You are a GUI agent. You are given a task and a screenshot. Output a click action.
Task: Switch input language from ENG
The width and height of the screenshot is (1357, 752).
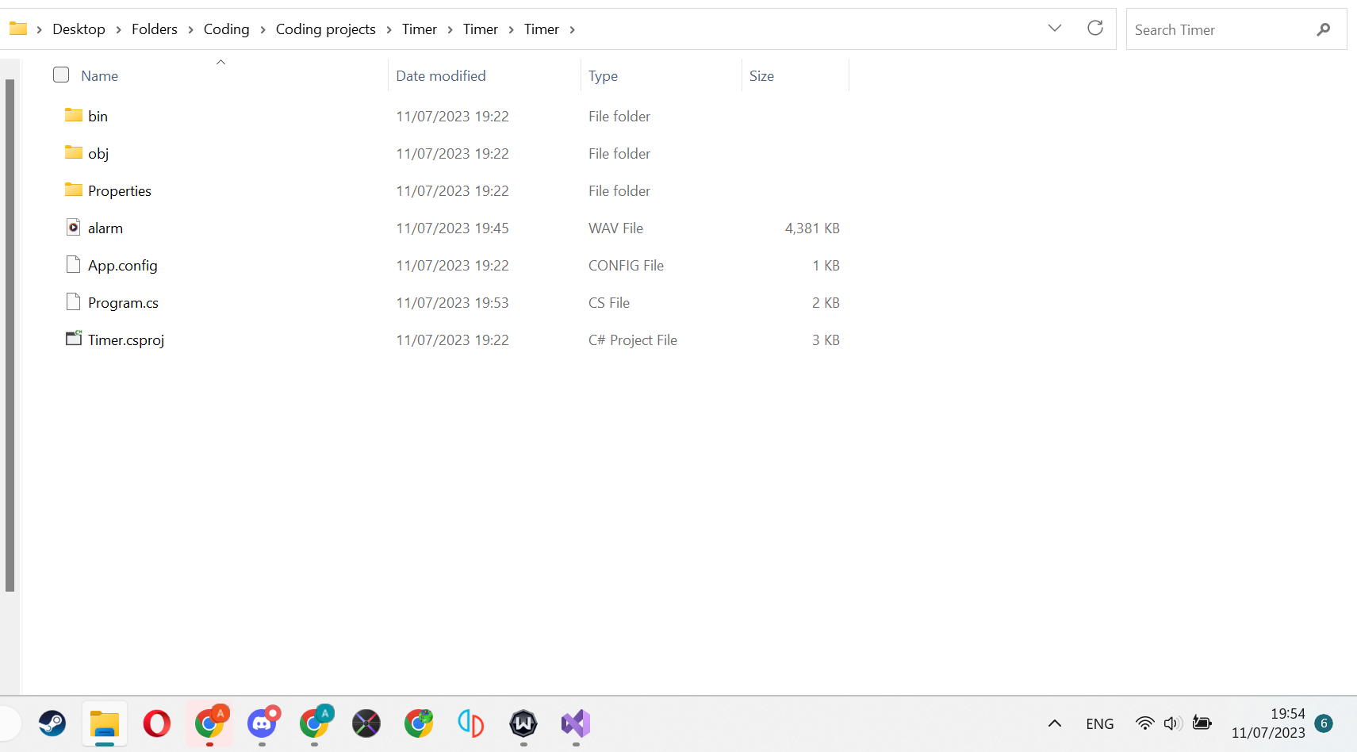[x=1100, y=723]
